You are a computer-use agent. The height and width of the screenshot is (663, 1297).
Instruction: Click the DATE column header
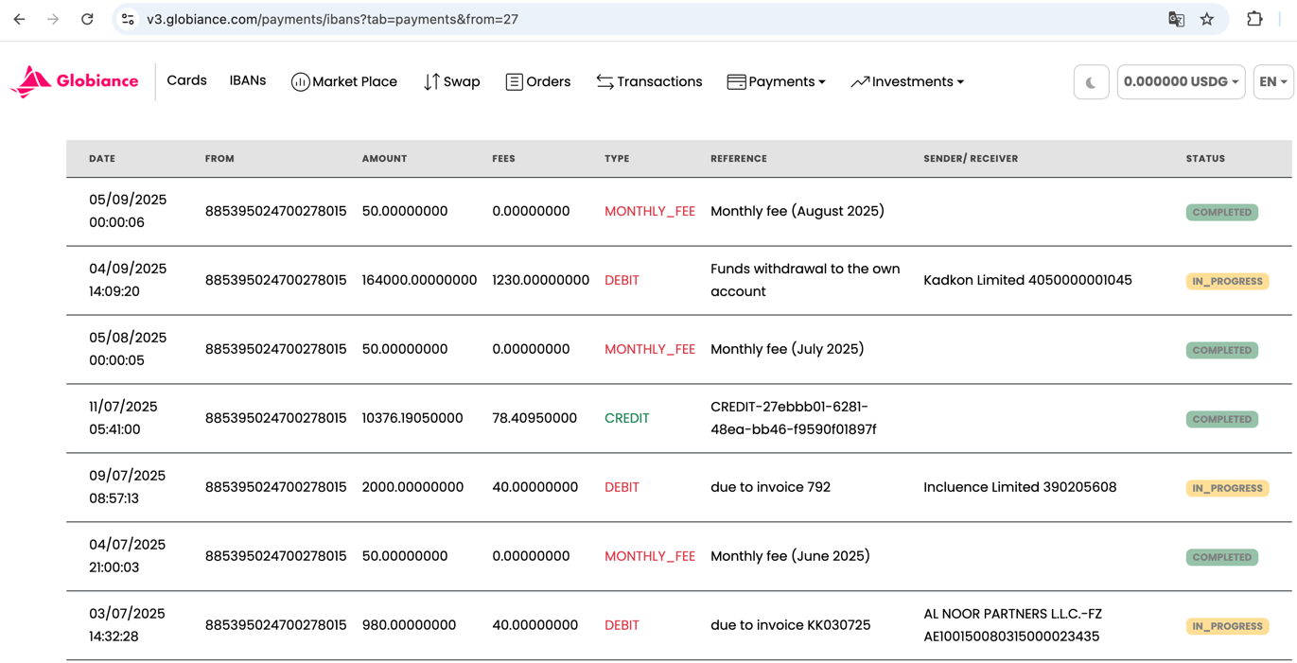click(102, 159)
